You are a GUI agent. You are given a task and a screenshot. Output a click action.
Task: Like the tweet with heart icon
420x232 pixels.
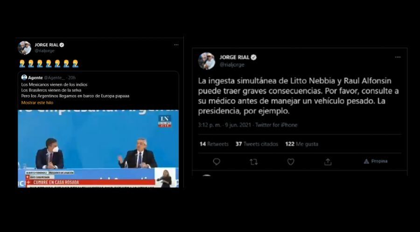point(291,162)
